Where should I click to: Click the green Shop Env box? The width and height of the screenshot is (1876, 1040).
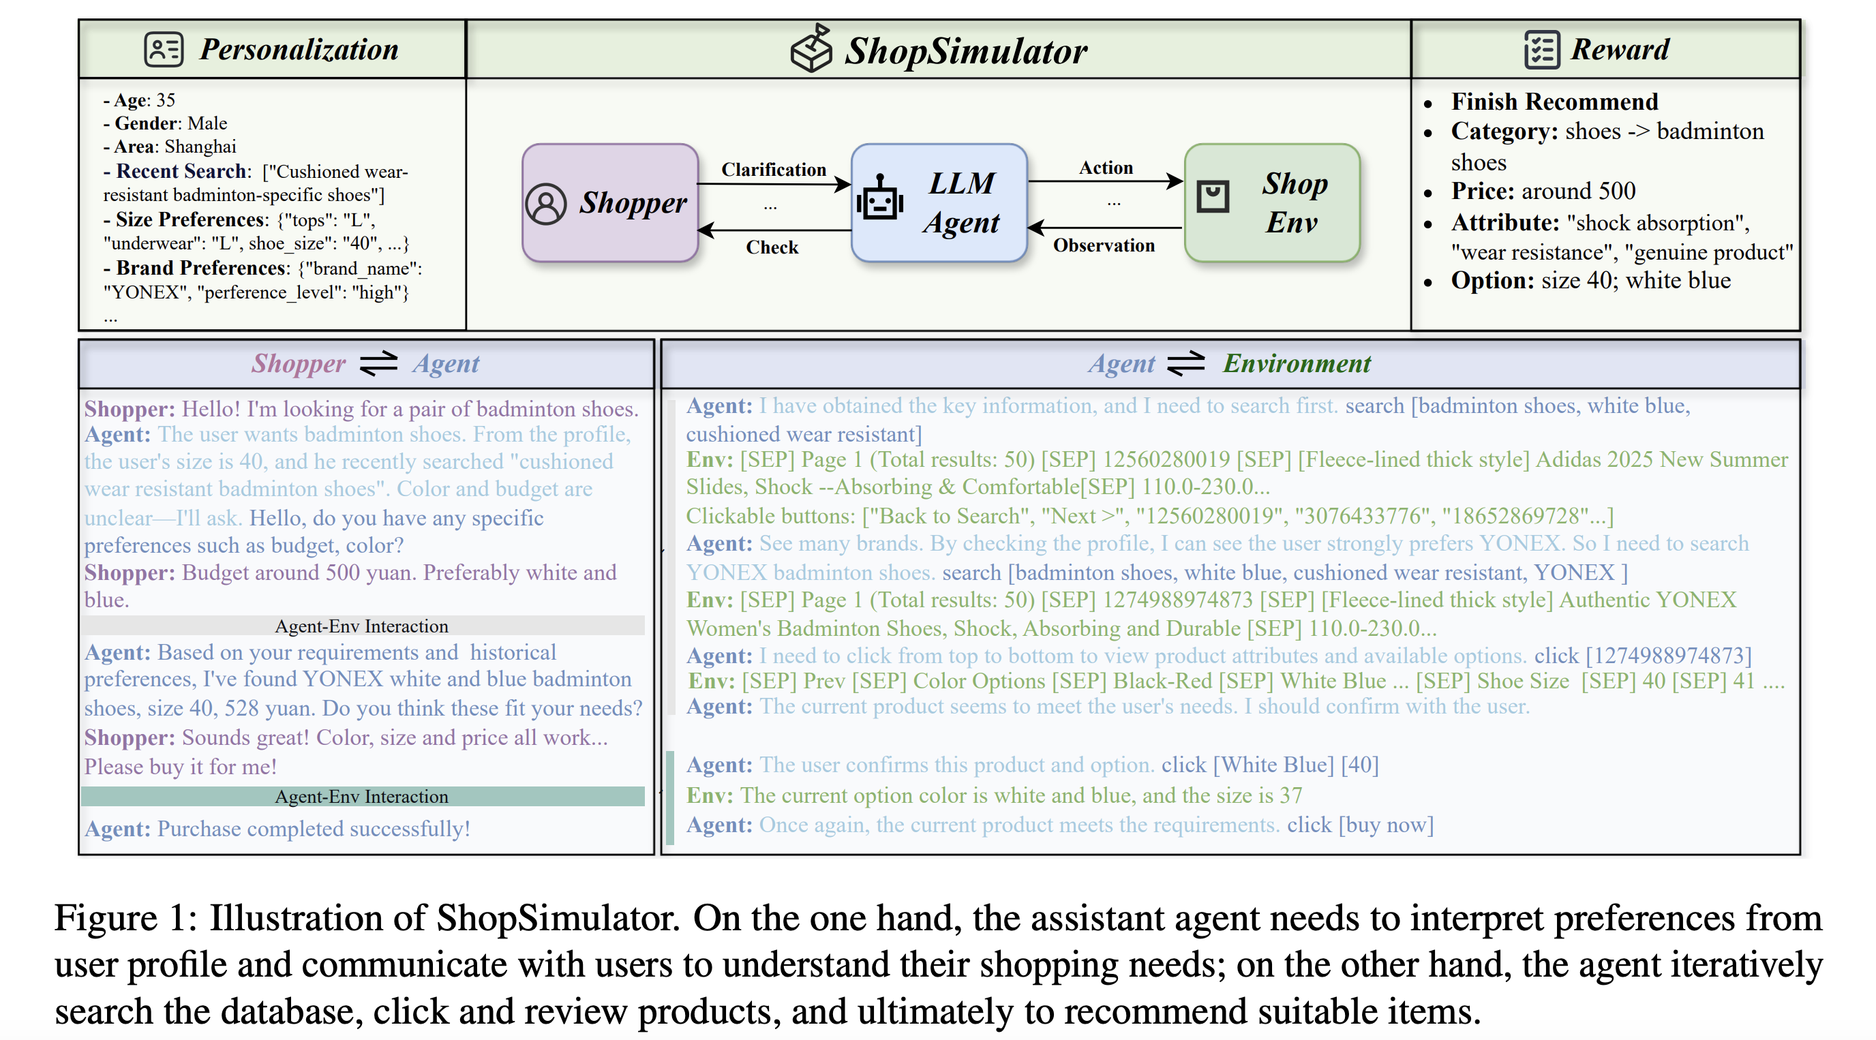[1271, 203]
